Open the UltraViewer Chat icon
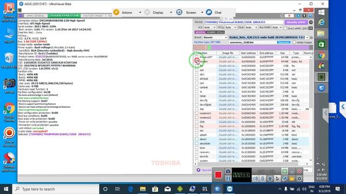The height and width of the screenshot is (194, 346). tap(209, 12)
